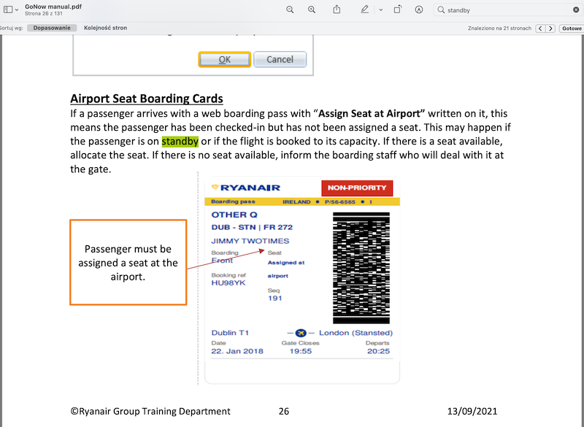Click the passenger name "JIMMY TWOTIMES"

coord(250,241)
